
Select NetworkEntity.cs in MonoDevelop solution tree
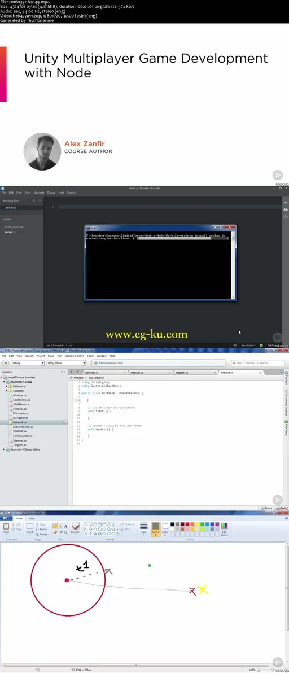pos(23,427)
